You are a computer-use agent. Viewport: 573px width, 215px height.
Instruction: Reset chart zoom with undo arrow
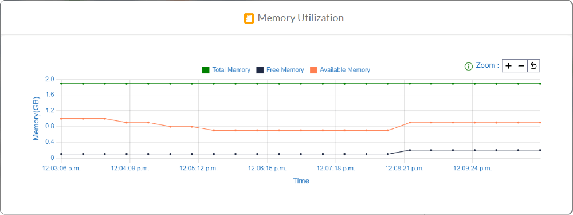click(533, 66)
